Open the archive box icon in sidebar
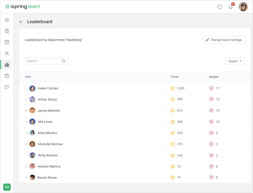Screen dimensions: 253x193 click(7, 76)
